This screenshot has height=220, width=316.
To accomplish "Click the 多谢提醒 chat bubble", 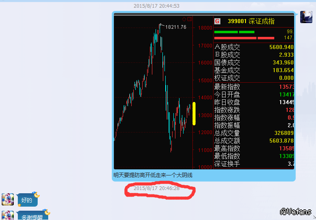I will pyautogui.click(x=32, y=216).
